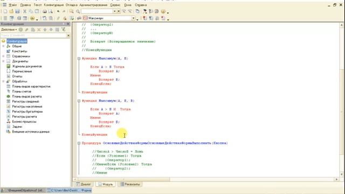The image size is (345, 194).
Task: Click the magnifier Search icon by search box
Action: pyautogui.click(x=78, y=11)
